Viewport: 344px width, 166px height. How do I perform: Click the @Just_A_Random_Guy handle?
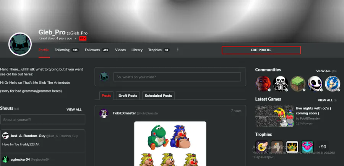coord(62,136)
